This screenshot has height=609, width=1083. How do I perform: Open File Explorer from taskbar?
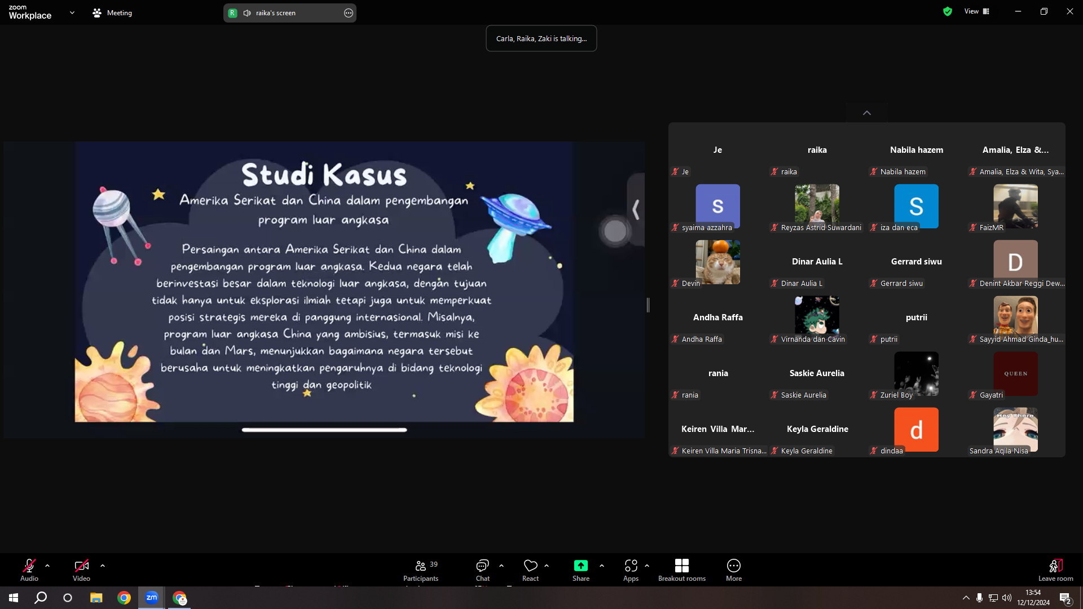click(x=96, y=598)
